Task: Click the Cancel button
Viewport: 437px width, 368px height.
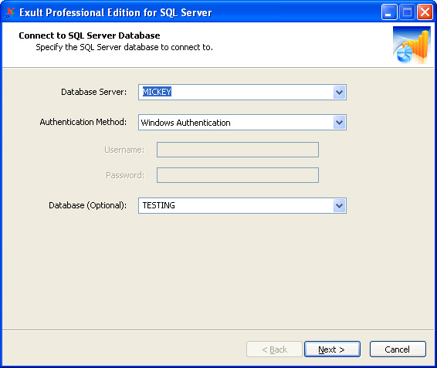Action: coord(398,349)
